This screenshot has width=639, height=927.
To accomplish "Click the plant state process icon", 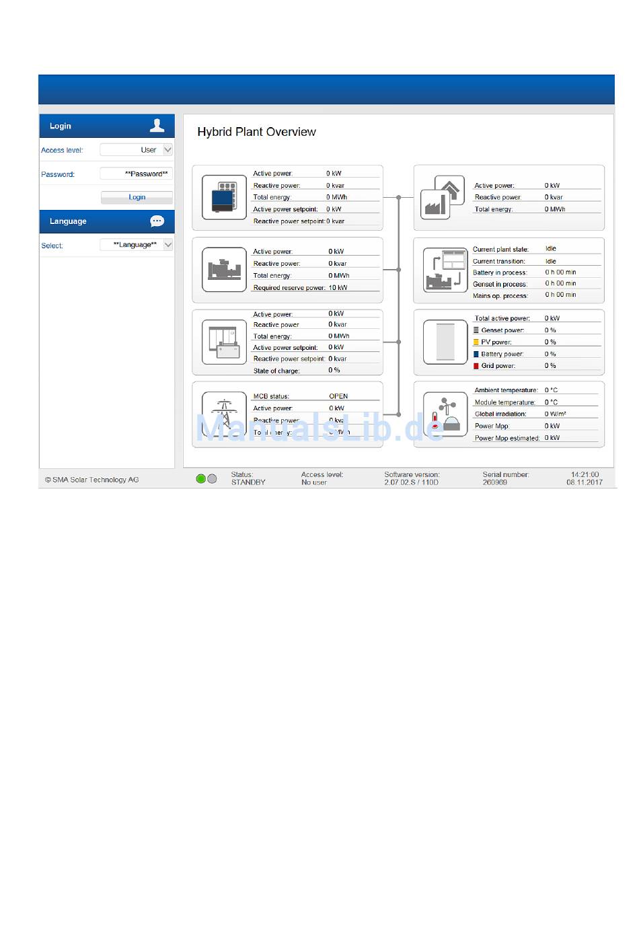I will pyautogui.click(x=445, y=270).
